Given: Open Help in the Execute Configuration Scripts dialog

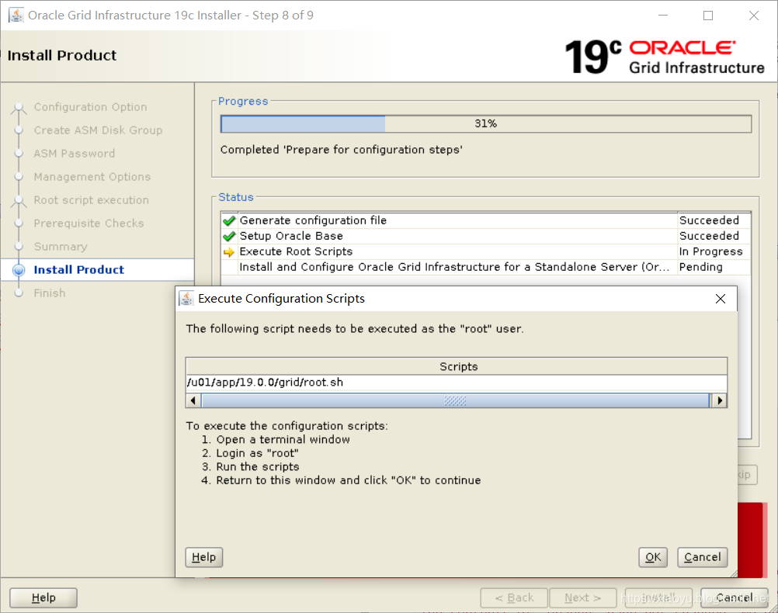Looking at the screenshot, I should [x=204, y=557].
